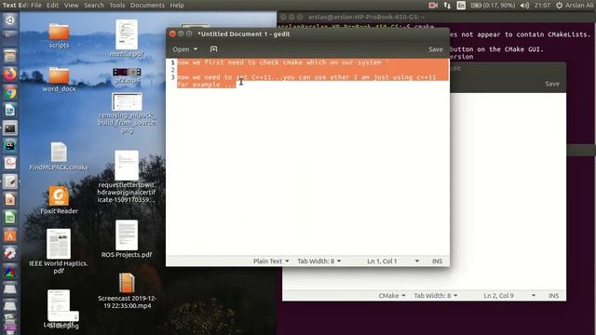This screenshot has width=596, height=335.
Task: Launch Google Chrome from the dock
Action: (x=10, y=92)
